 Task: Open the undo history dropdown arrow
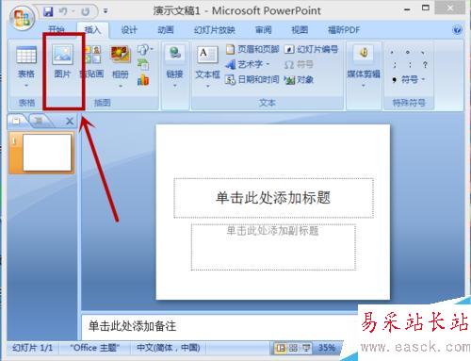[x=73, y=11]
